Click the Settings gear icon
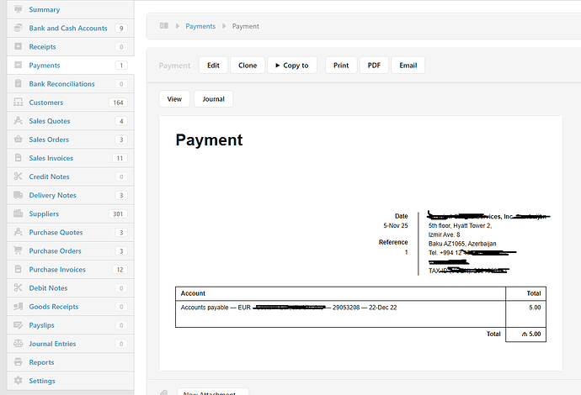Image resolution: width=581 pixels, height=395 pixels. [x=18, y=380]
